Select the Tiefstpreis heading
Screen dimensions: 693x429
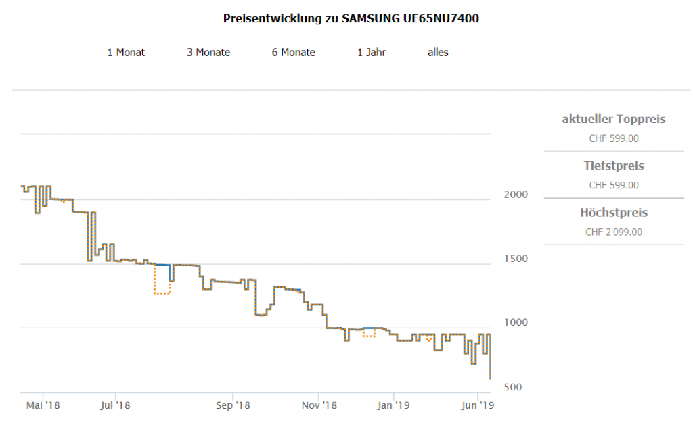point(613,166)
